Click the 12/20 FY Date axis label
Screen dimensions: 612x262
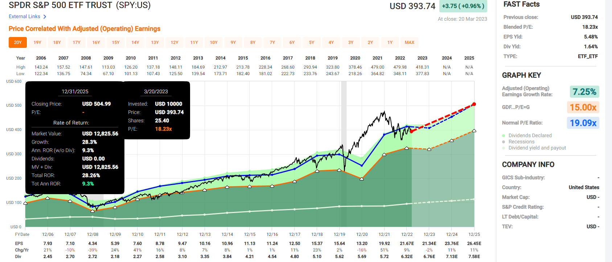(x=362, y=234)
